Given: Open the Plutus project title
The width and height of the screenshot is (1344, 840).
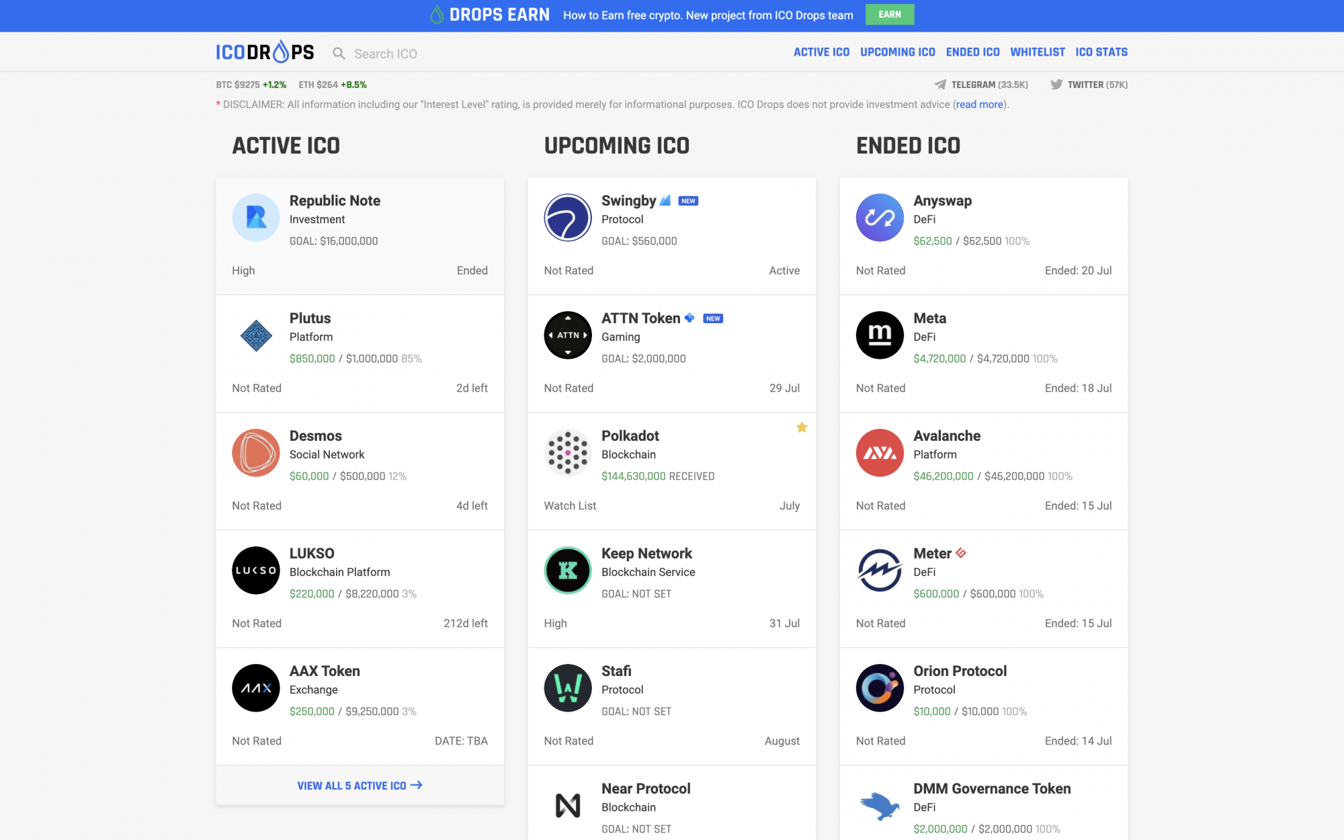Looking at the screenshot, I should click(310, 318).
